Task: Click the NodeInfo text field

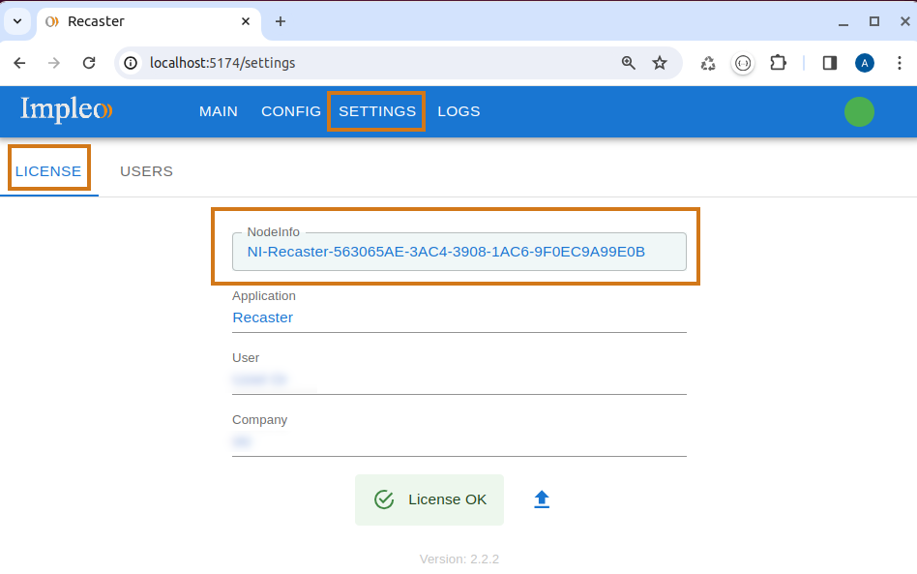Action: tap(458, 252)
